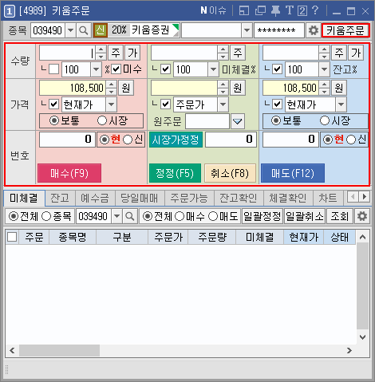The image size is (375, 382).
Task: Switch to the 주문가능 tab
Action: point(189,198)
